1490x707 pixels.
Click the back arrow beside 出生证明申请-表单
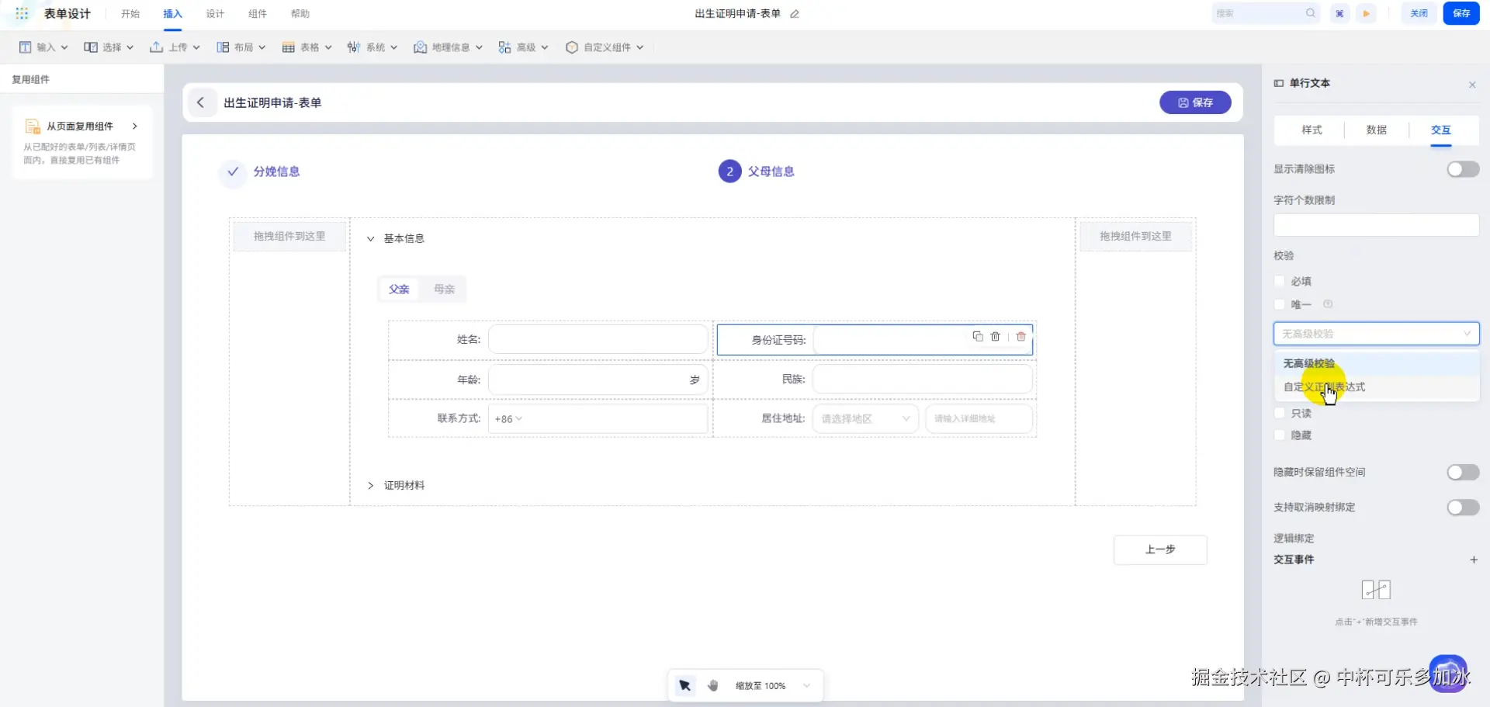(201, 102)
